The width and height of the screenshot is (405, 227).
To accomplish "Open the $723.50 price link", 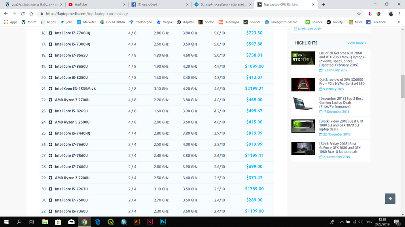I will [x=254, y=33].
